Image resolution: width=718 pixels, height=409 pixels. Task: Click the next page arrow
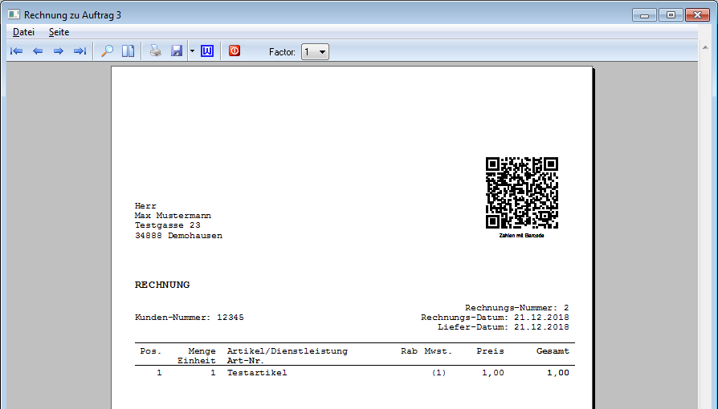click(x=58, y=51)
